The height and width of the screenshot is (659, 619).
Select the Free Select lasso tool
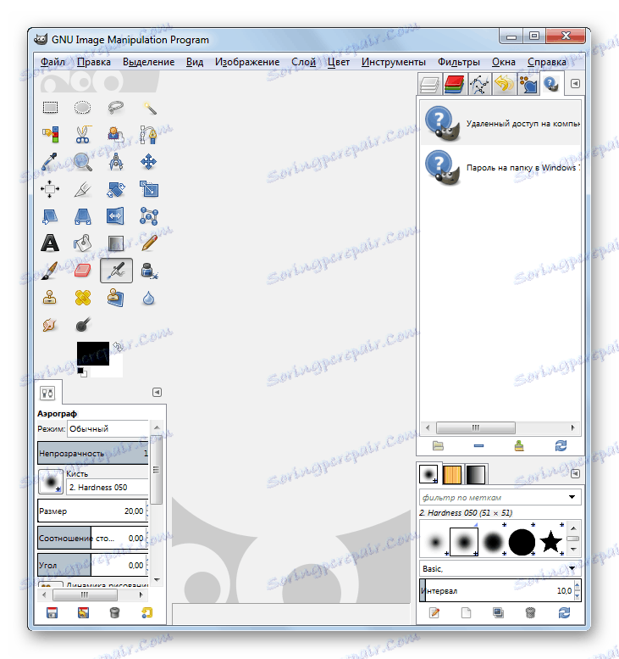tap(116, 108)
